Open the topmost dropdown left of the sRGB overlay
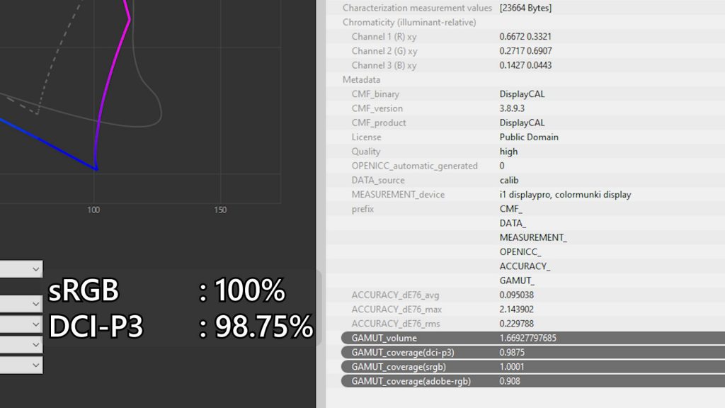The height and width of the screenshot is (408, 725). tap(21, 268)
